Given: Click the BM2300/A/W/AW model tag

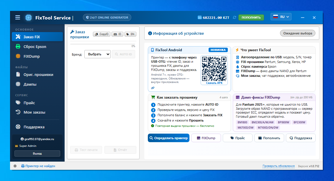Looking at the screenshot, I should pos(263,122).
